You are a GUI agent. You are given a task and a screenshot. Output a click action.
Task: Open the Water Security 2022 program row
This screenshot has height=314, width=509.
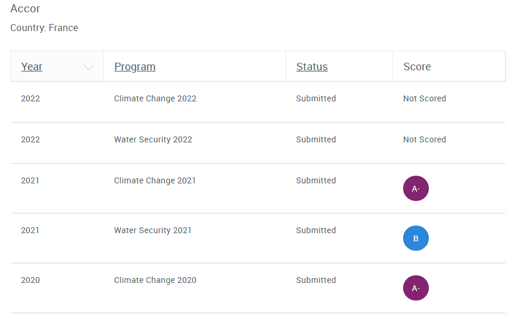258,143
